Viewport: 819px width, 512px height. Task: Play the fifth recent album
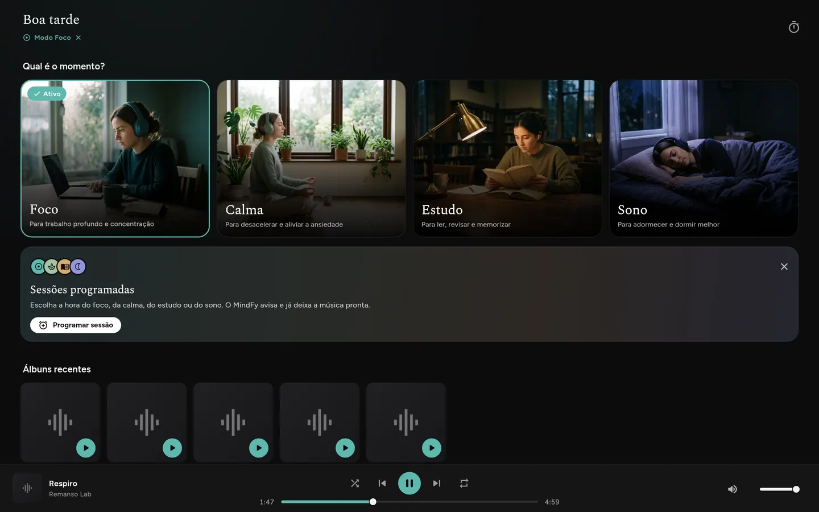(x=432, y=448)
